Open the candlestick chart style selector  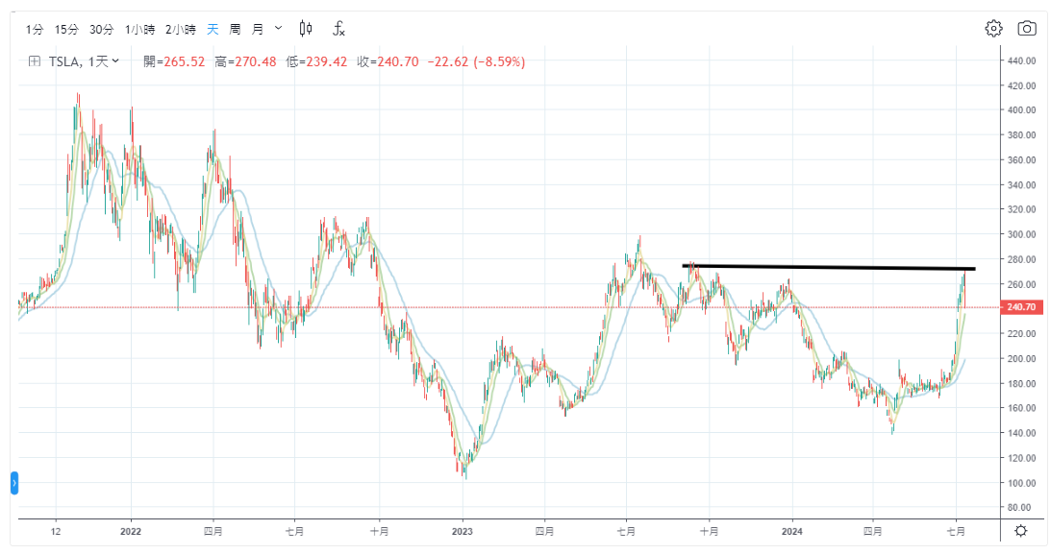[x=306, y=29]
